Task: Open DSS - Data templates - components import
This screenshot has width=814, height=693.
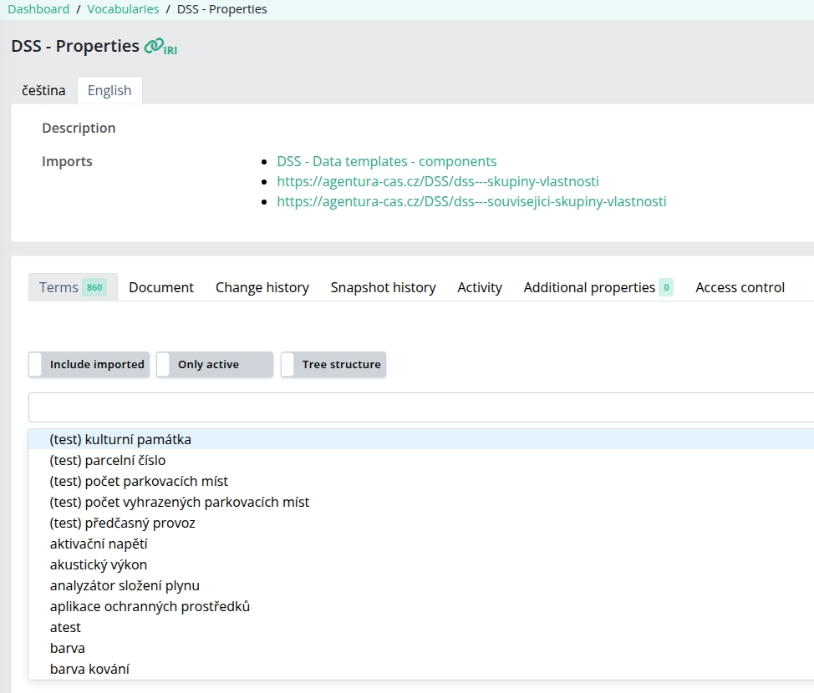Action: 386,161
